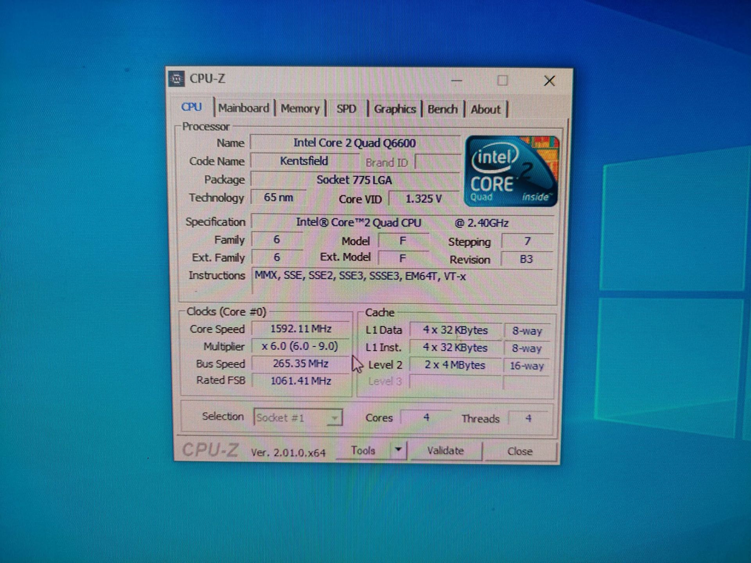The height and width of the screenshot is (563, 751).
Task: Click the Multiplier x 6.0 value
Action: (x=300, y=346)
